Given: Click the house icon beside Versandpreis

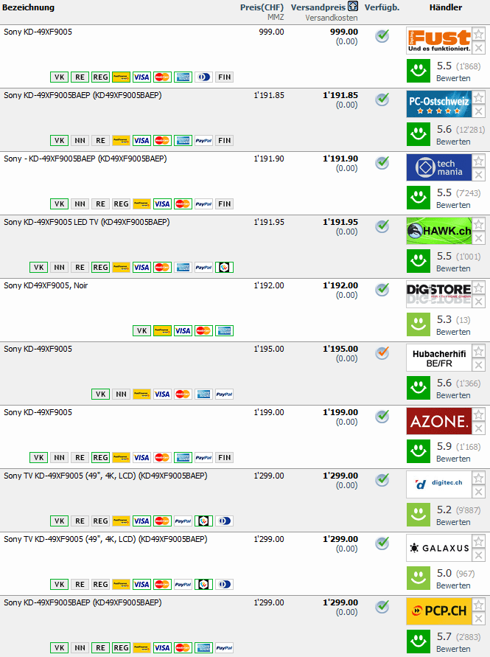Looking at the screenshot, I should point(353,7).
